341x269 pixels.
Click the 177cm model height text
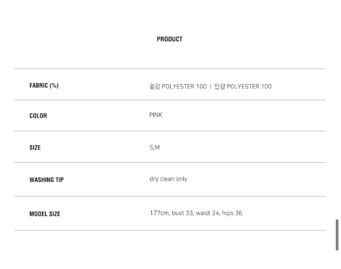click(x=159, y=213)
